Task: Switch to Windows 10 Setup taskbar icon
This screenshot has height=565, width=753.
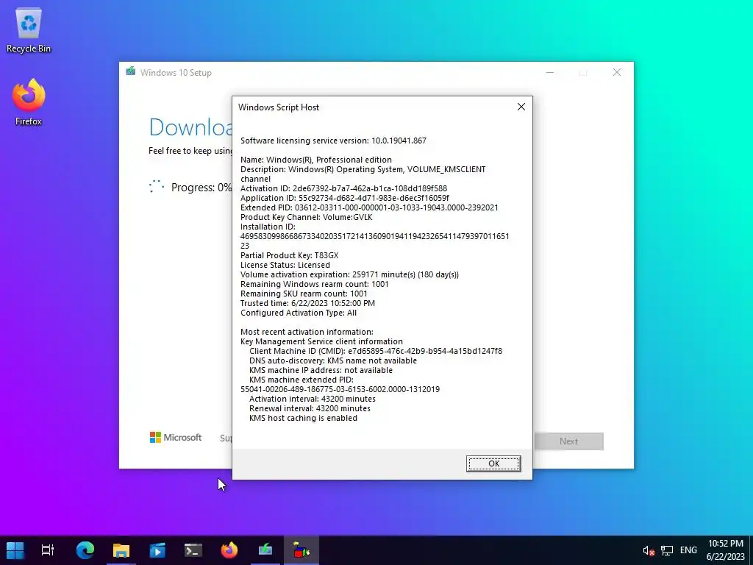Action: click(x=265, y=550)
